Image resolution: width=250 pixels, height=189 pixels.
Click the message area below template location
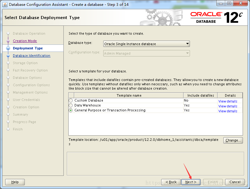155,164
